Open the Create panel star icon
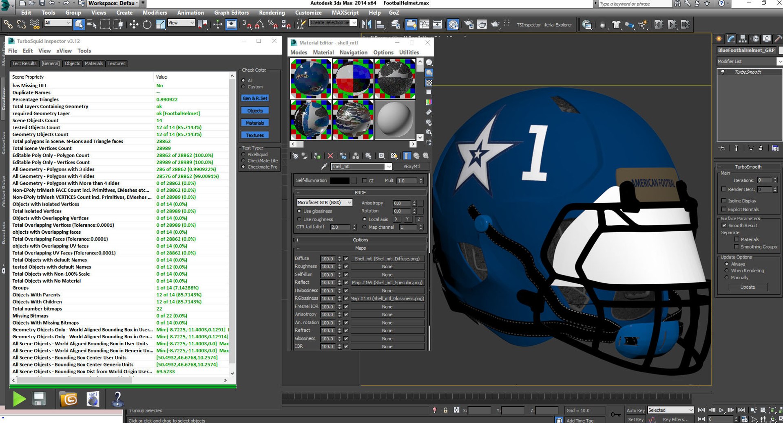This screenshot has height=423, width=783. [719, 39]
